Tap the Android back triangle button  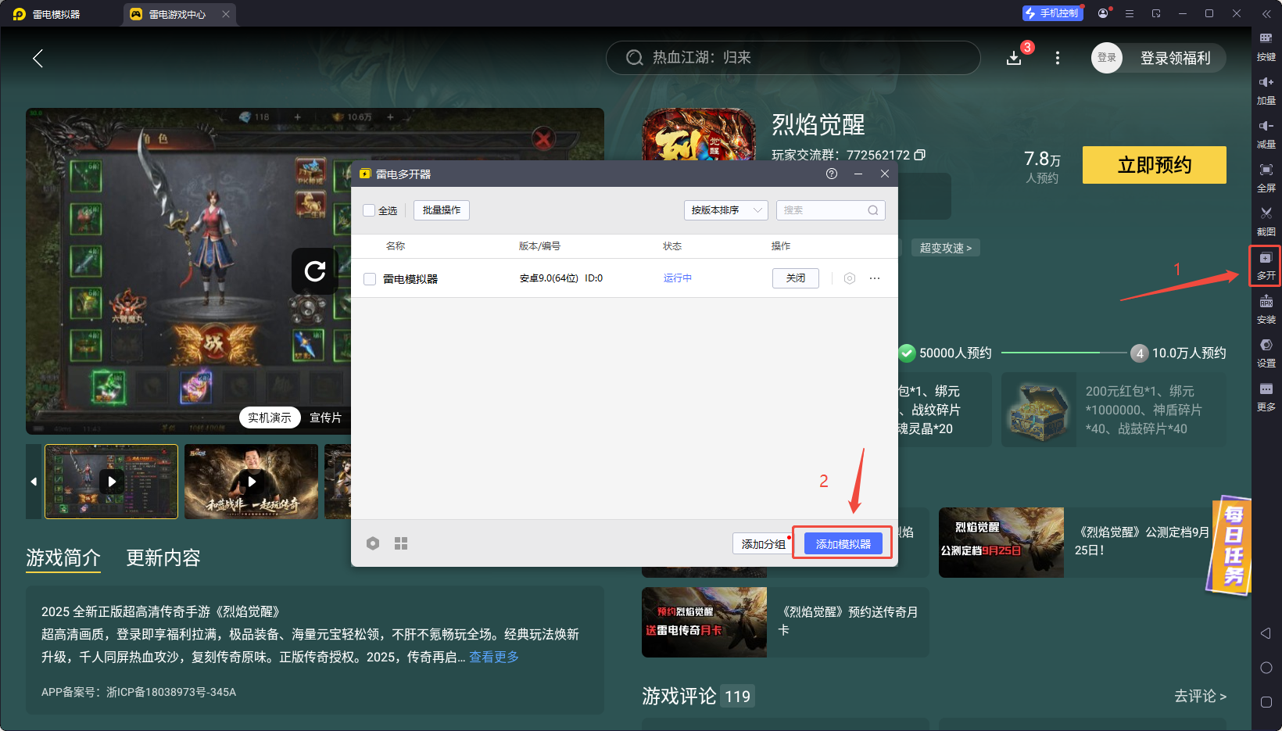coord(1266,633)
